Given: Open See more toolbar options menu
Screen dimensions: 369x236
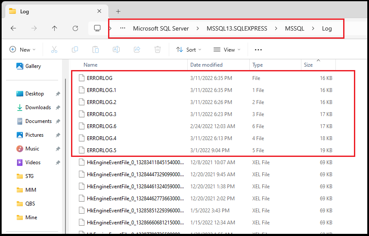Looking at the screenshot, I should (258, 49).
